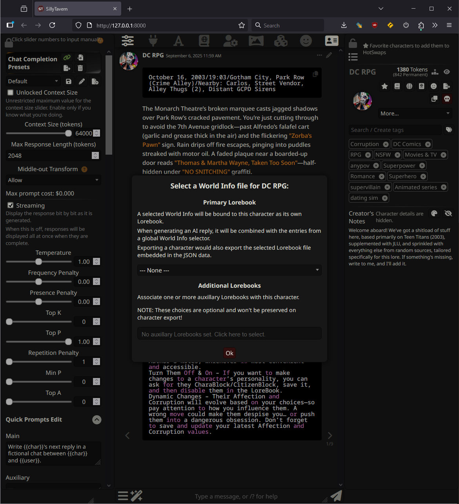Open the Primary Lorebook None dropdown

point(229,270)
